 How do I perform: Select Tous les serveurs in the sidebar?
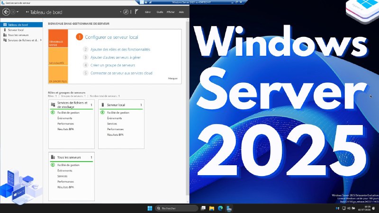(21, 35)
